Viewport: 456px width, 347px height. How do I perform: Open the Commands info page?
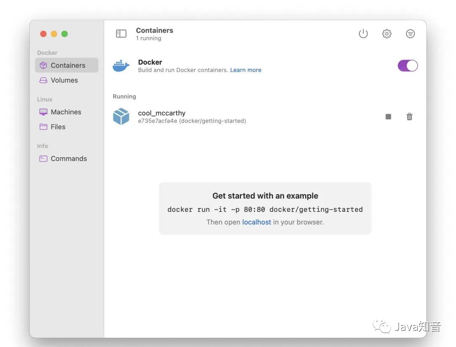coord(68,158)
